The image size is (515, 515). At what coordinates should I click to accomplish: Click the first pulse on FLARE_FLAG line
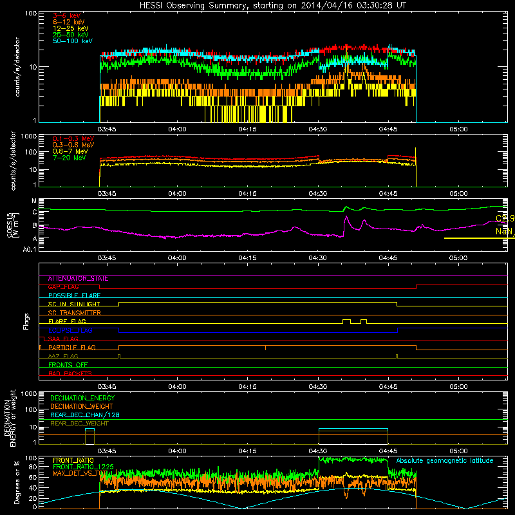point(346,321)
